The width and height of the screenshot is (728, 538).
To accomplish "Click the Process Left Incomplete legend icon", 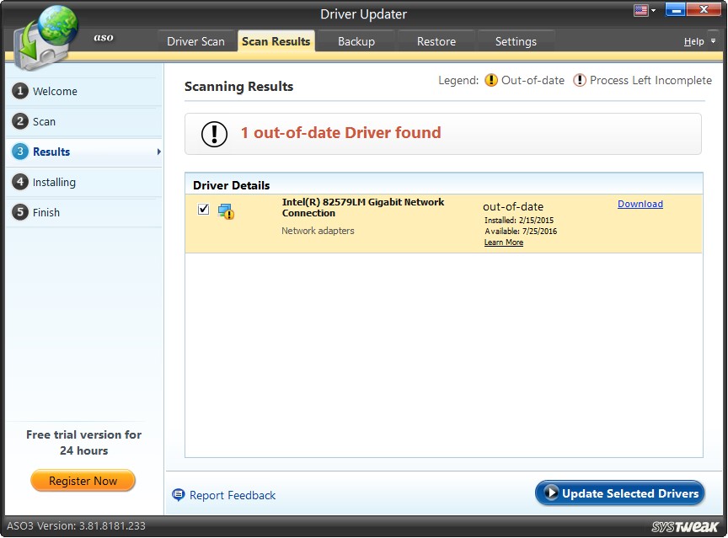I will [x=580, y=80].
